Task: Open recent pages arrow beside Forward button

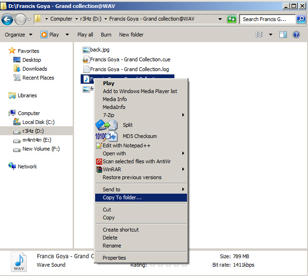Action: tap(29, 19)
